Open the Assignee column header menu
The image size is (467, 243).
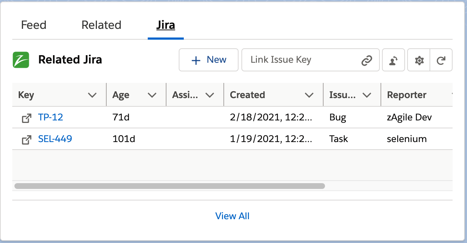coord(211,95)
